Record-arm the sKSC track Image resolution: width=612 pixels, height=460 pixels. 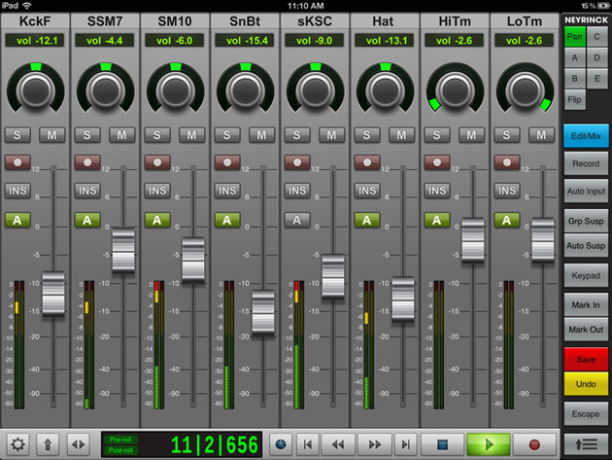pyautogui.click(x=297, y=162)
